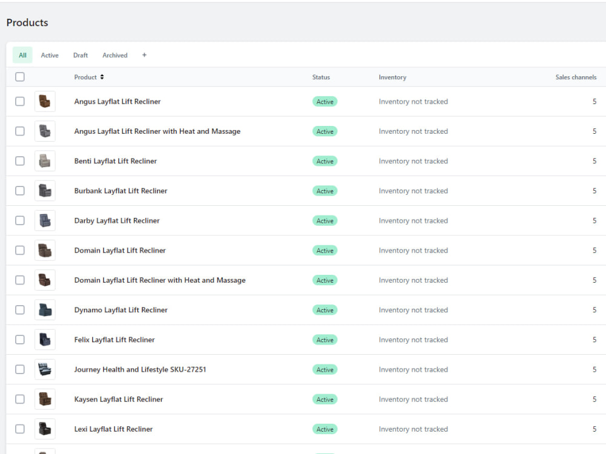Click 'Inventory not tracked' for Kaysen Layflat Lift Recliner
This screenshot has height=454, width=606.
[413, 399]
